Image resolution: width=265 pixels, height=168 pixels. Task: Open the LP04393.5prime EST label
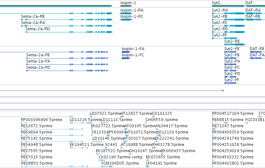161,164
